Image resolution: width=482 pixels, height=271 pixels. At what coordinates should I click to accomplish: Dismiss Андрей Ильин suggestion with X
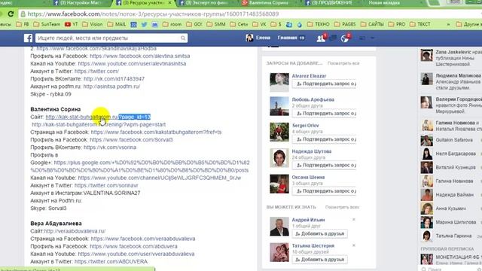point(354,219)
